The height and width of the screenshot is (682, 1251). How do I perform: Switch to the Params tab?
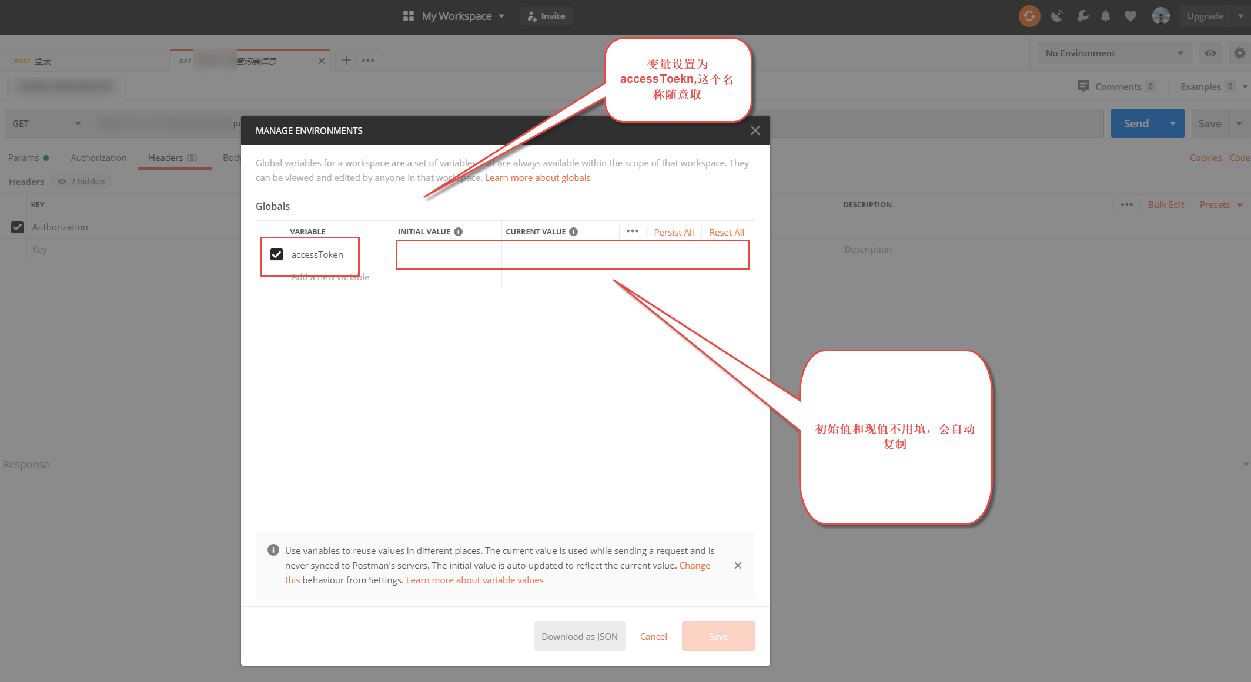24,157
